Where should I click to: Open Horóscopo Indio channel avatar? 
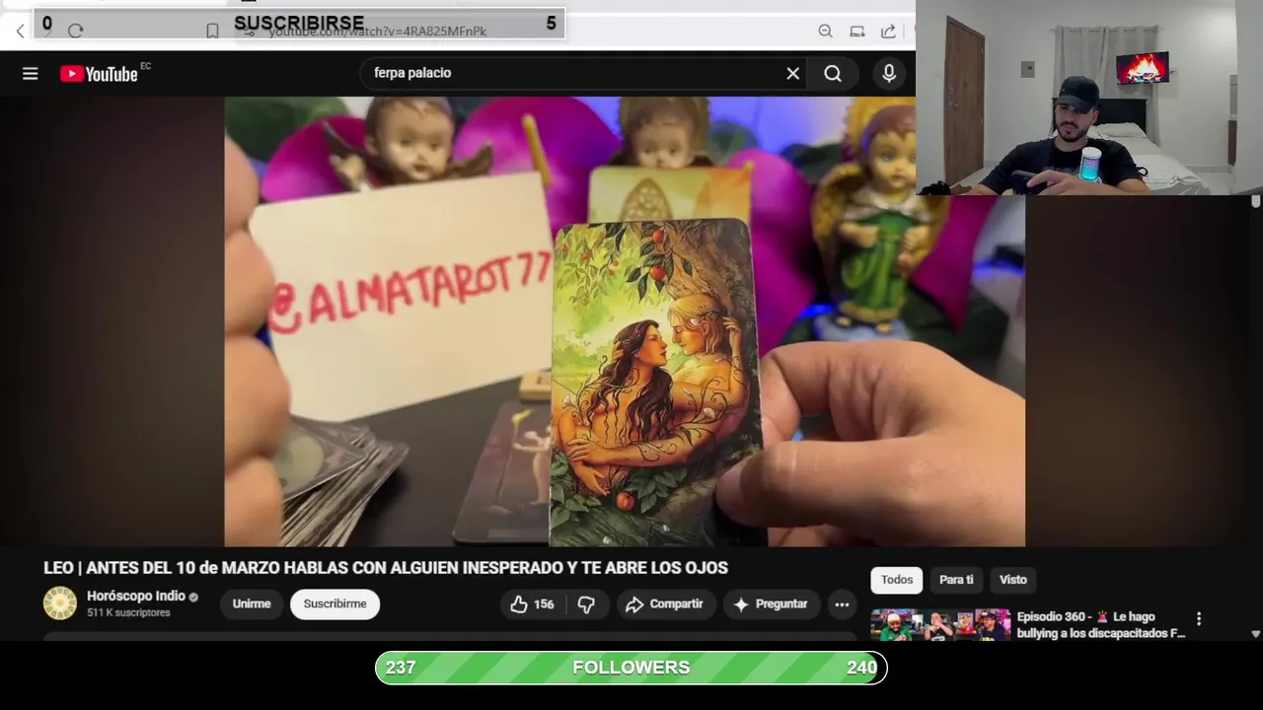[x=59, y=603]
